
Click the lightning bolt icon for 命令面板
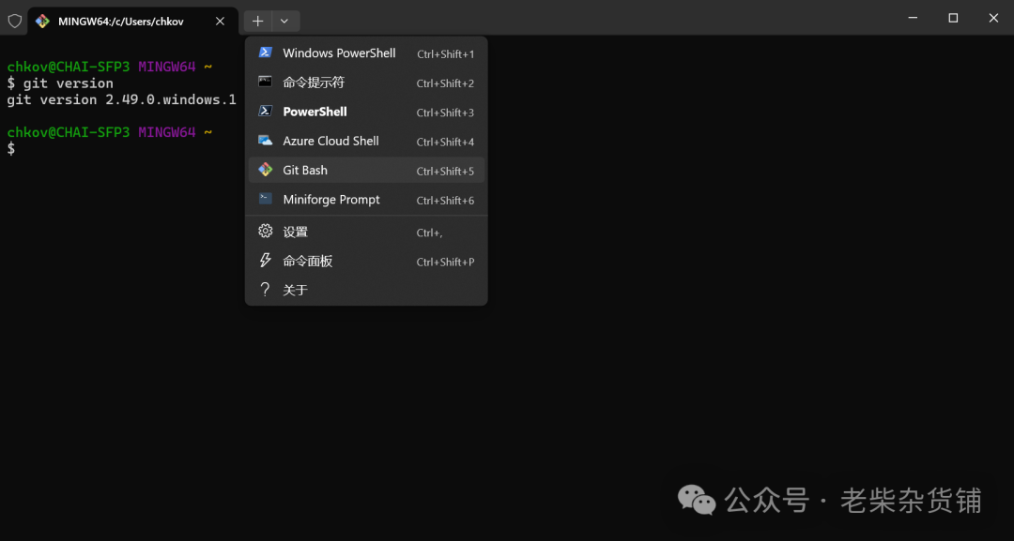265,260
